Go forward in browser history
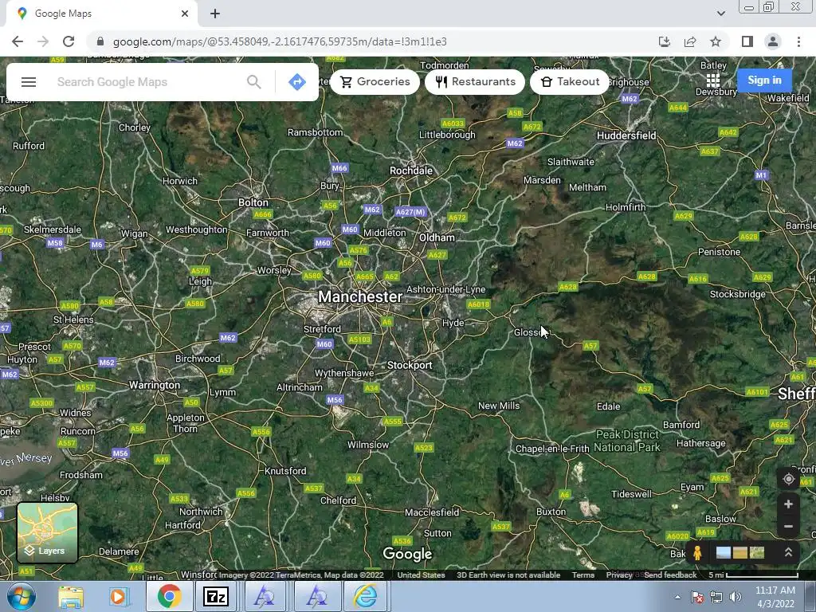This screenshot has height=612, width=816. [x=43, y=41]
